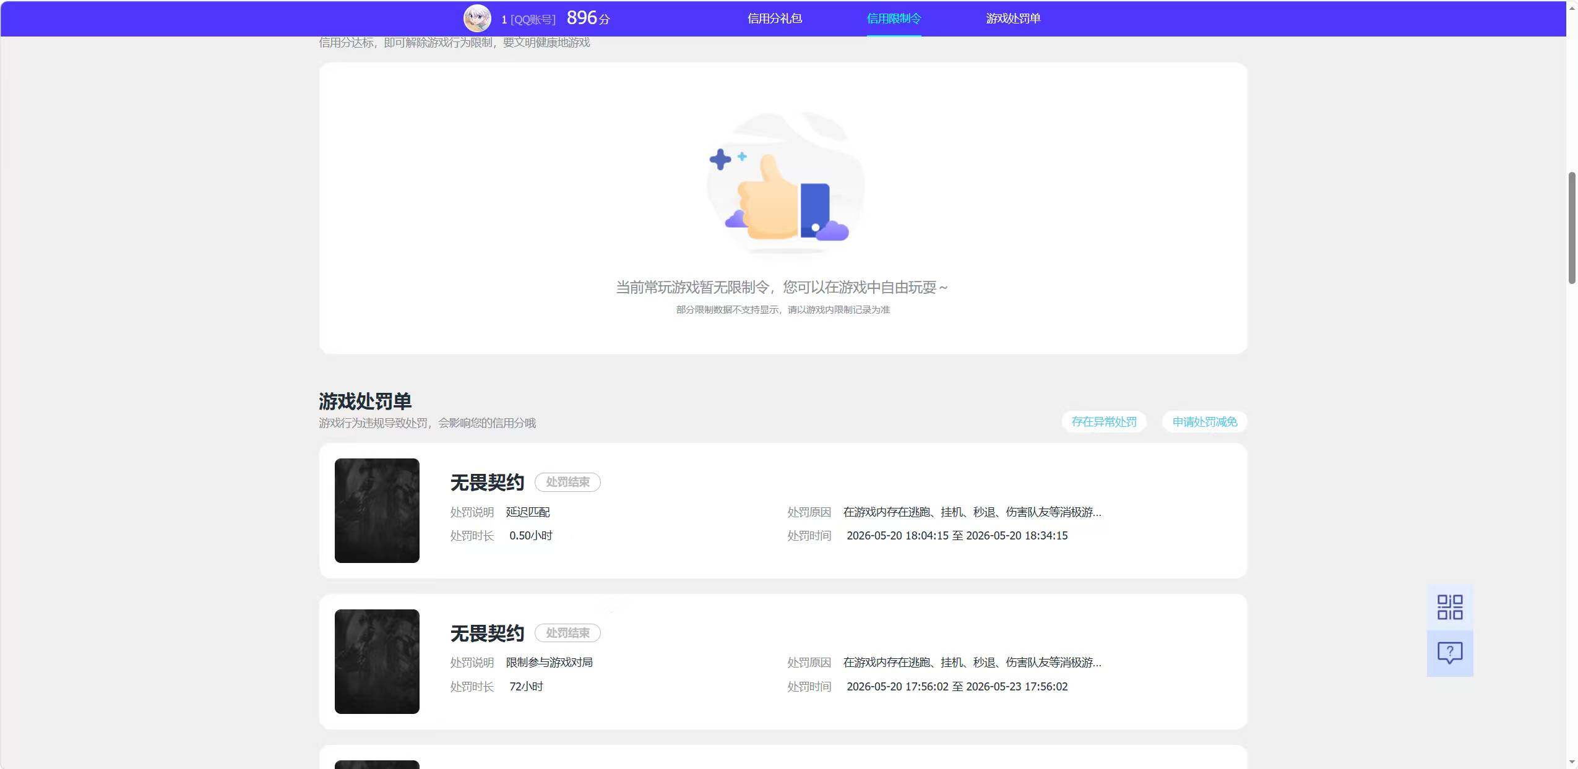The width and height of the screenshot is (1578, 769).
Task: Open the QR code floating icon
Action: point(1450,607)
